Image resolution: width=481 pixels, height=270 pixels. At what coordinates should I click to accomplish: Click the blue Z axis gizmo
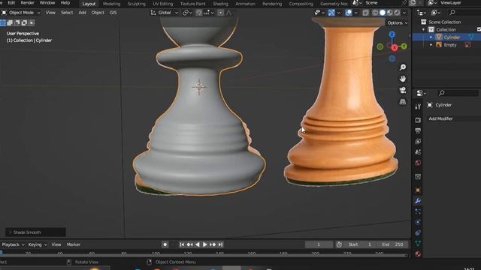tap(392, 34)
